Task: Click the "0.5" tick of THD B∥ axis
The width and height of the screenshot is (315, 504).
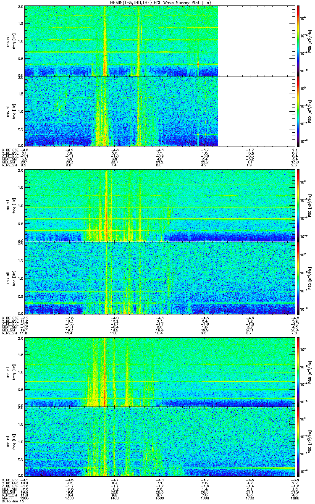Action: (x=21, y=296)
